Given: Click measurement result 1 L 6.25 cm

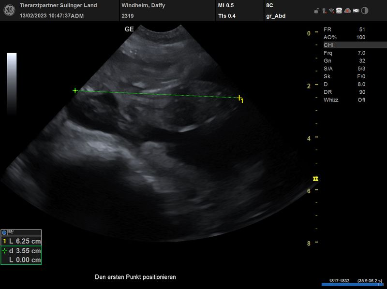Looking at the screenshot, I should (21, 241).
